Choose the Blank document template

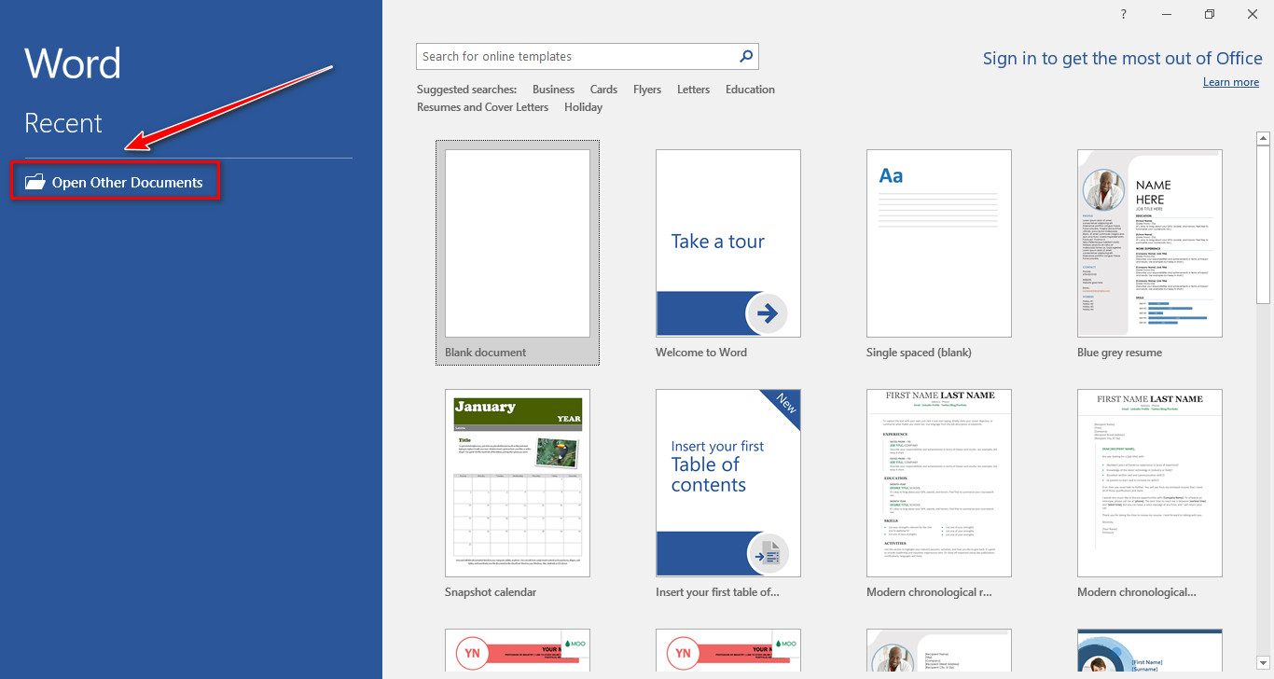[518, 253]
